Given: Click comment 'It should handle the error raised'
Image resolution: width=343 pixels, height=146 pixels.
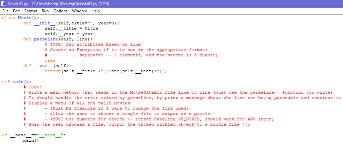Looking at the screenshot, I should pos(182,98).
